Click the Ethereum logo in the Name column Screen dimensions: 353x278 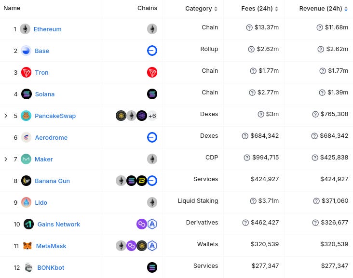coord(25,29)
